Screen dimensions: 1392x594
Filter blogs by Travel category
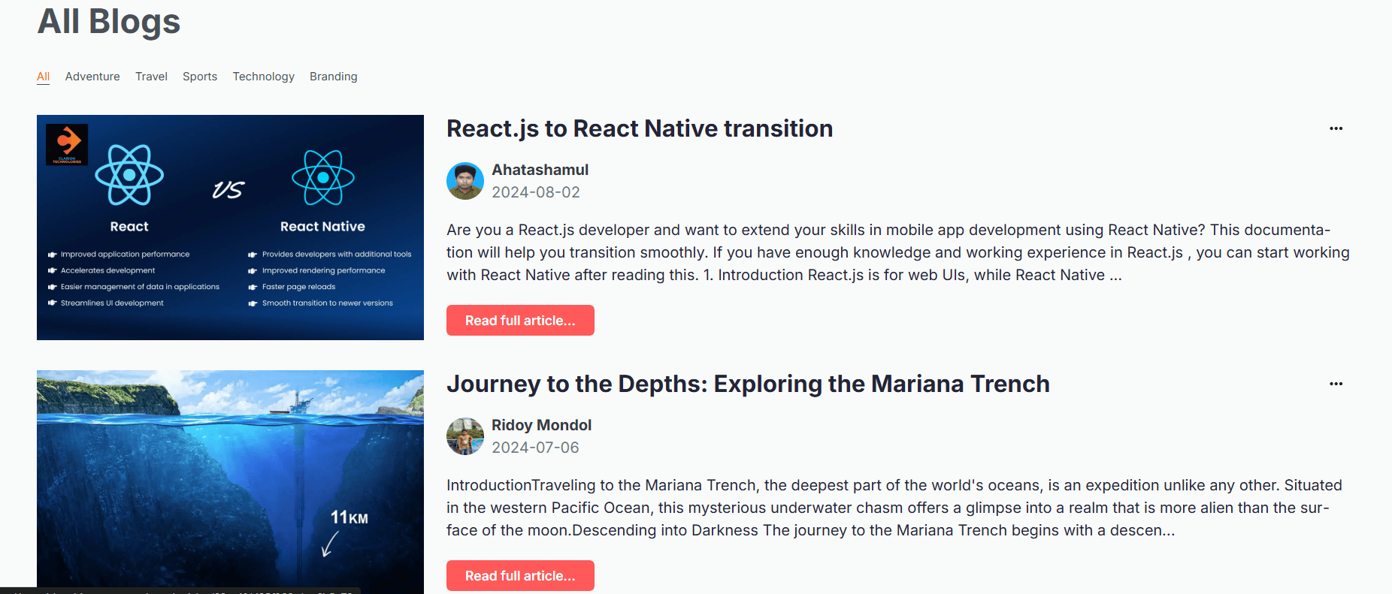151,77
